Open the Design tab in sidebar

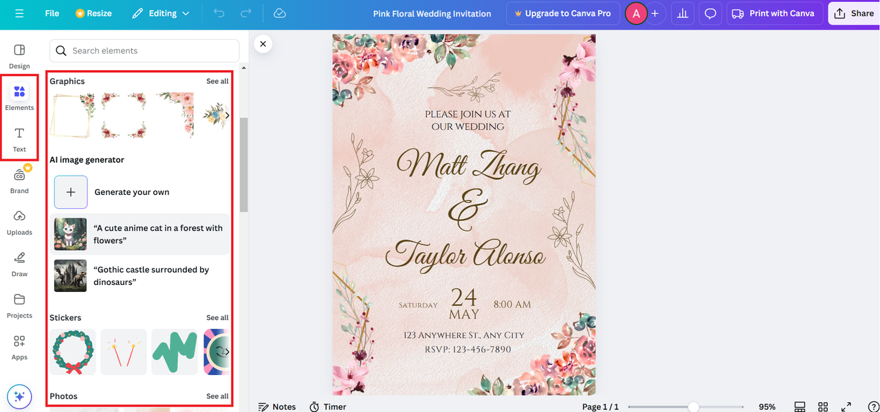[19, 56]
